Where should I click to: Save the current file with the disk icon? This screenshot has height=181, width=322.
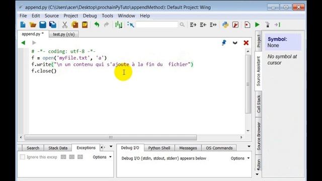[43, 25]
